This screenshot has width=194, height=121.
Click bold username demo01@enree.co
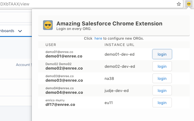click(64, 56)
